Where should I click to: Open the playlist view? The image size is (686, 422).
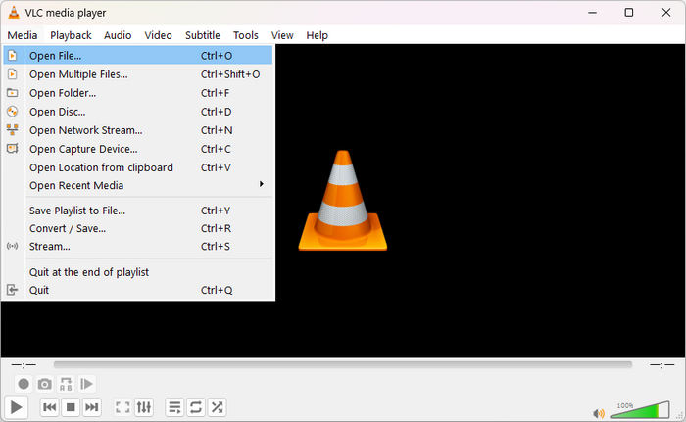click(174, 407)
